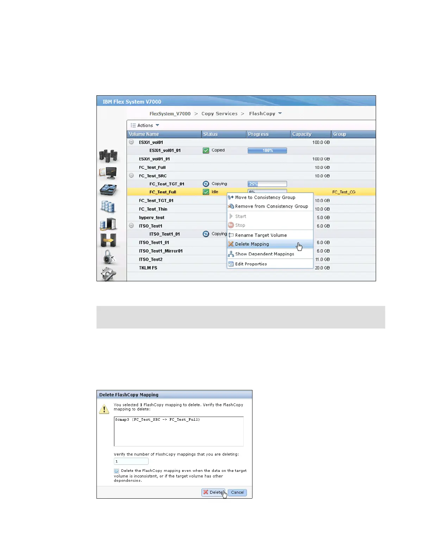Open the hosts sidebar icon
431x559 pixels.
108,224
